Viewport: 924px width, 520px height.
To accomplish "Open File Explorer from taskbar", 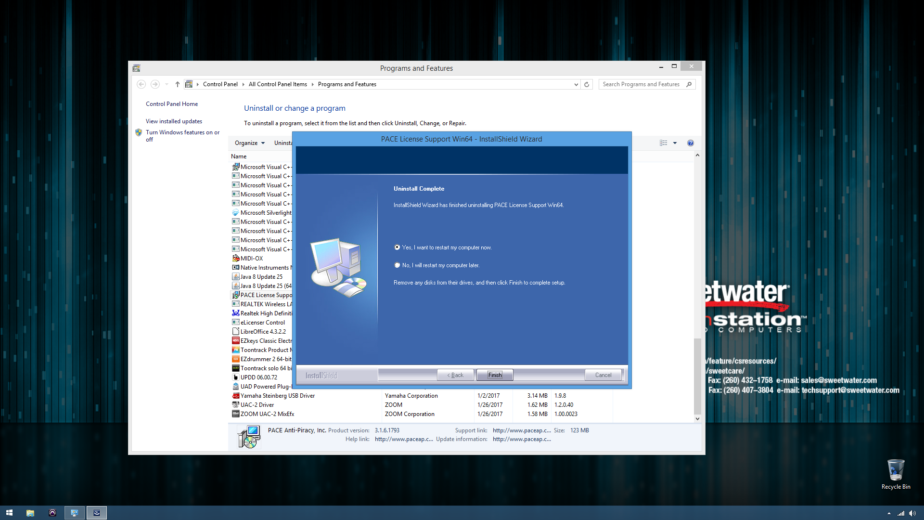I will tap(30, 513).
